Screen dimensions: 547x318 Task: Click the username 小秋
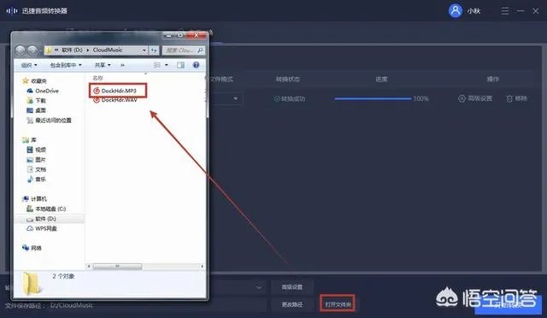(473, 11)
